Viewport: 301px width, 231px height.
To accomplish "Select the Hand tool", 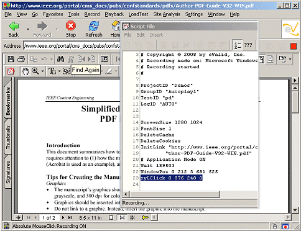I will pyautogui.click(x=25, y=71).
